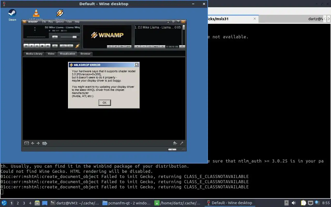Click the eject/open file button
Image resolution: width=331 pixels, height=207 pixels.
tap(55, 46)
